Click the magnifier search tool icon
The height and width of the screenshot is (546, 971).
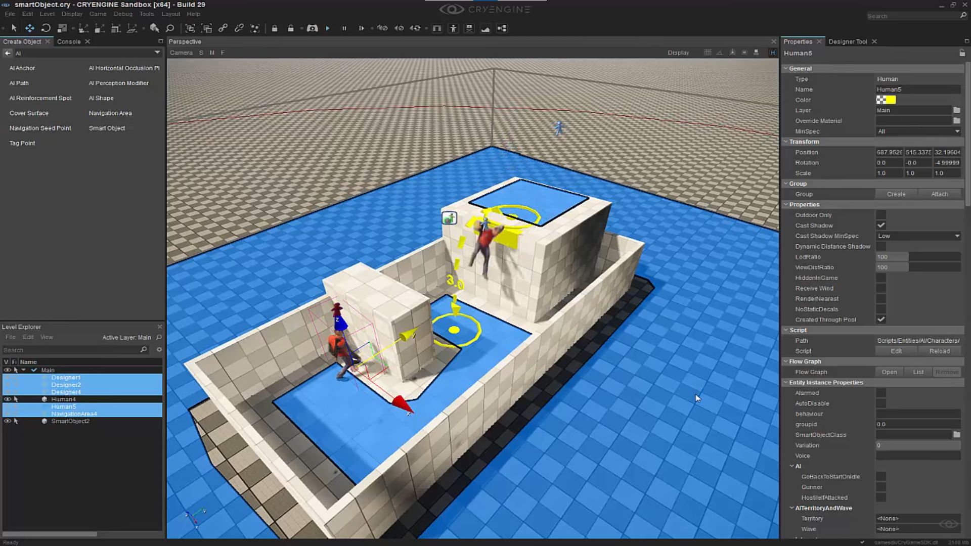tap(170, 28)
